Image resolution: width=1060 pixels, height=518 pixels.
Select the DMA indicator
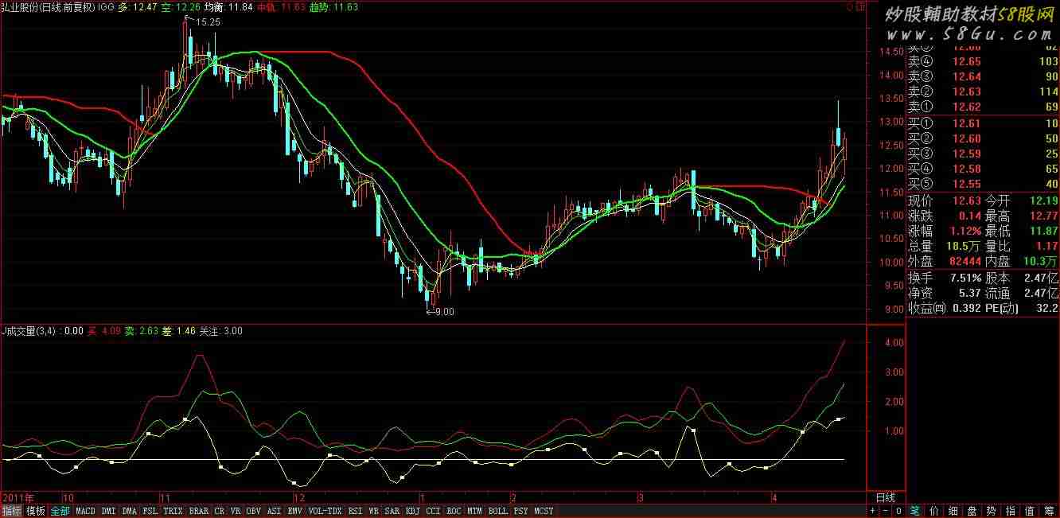click(x=130, y=511)
